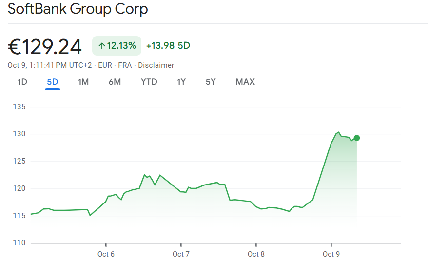This screenshot has height=259, width=428.
Task: Click the Oct 8 date axis label
Action: point(256,254)
